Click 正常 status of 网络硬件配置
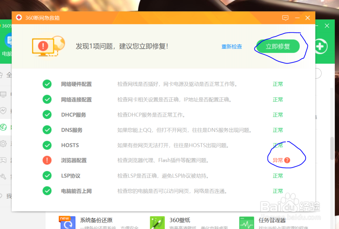 [x=278, y=84]
